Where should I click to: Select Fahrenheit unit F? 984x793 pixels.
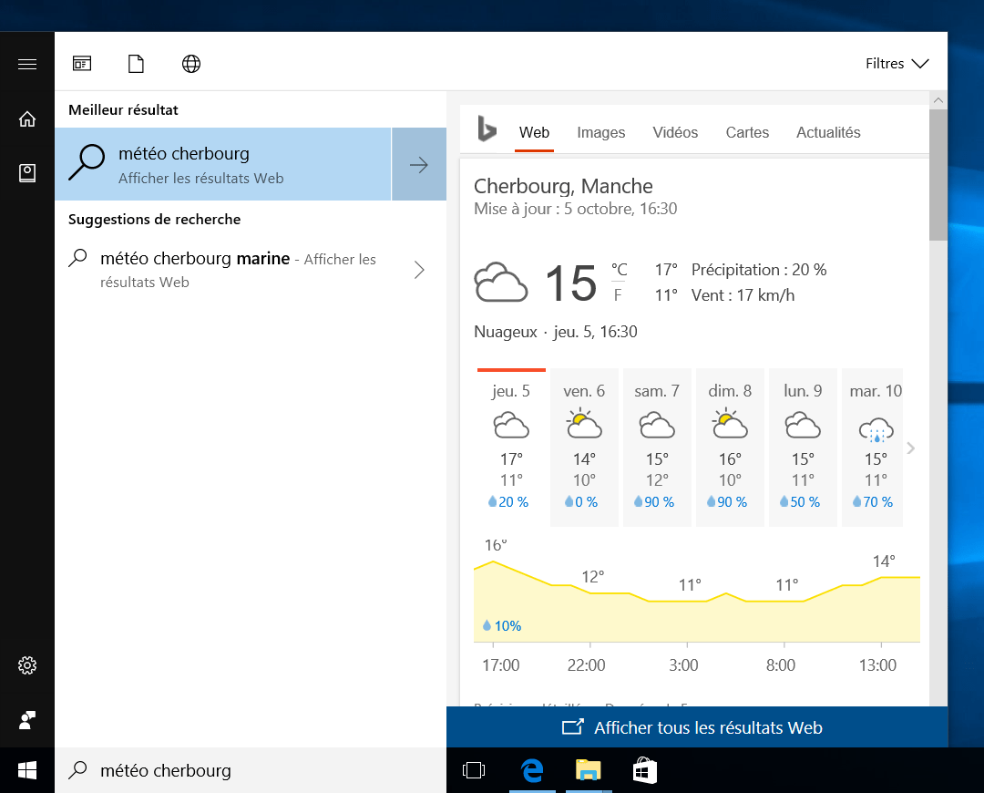point(618,295)
